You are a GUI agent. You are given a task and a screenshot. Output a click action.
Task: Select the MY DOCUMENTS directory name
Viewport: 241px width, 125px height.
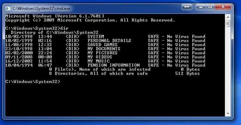pos(104,49)
